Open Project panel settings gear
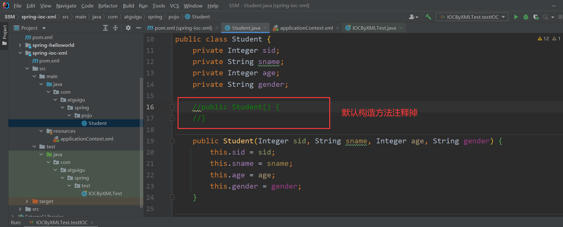Image resolution: width=563 pixels, height=227 pixels. [128, 28]
